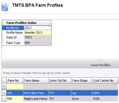Click the Profile No input field
The width and height of the screenshot is (119, 103).
pos(38,28)
